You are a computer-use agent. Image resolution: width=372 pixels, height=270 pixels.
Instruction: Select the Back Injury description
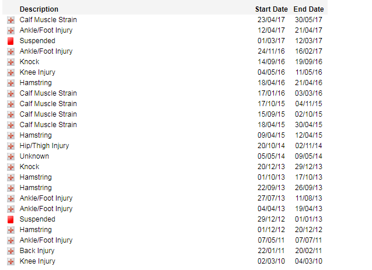pos(37,251)
